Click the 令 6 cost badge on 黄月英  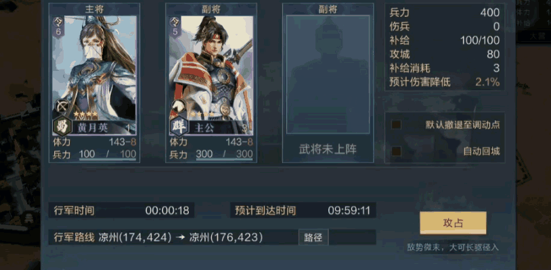point(58,26)
